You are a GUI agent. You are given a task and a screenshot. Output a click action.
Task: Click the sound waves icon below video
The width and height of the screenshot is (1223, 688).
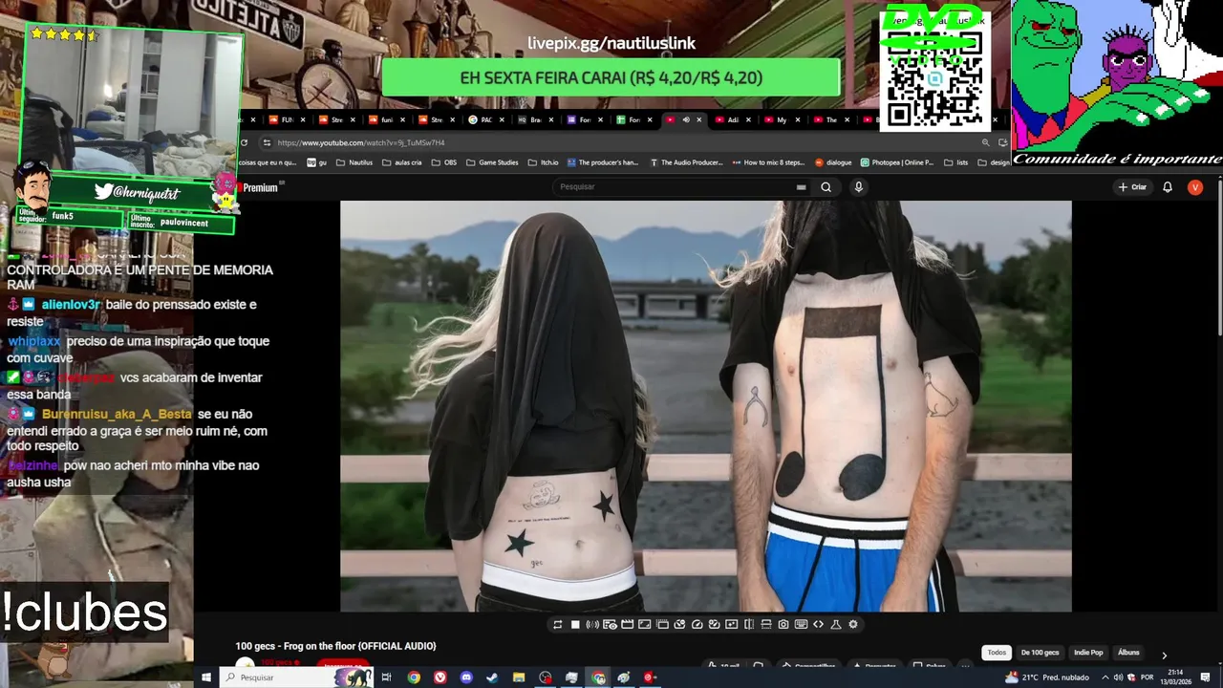click(x=592, y=624)
